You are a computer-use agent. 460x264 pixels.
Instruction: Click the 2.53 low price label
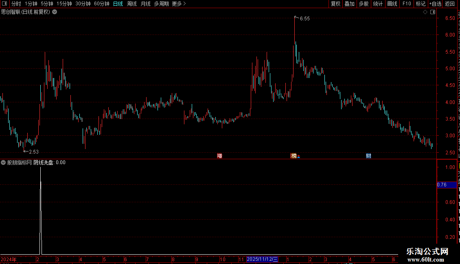click(34, 151)
